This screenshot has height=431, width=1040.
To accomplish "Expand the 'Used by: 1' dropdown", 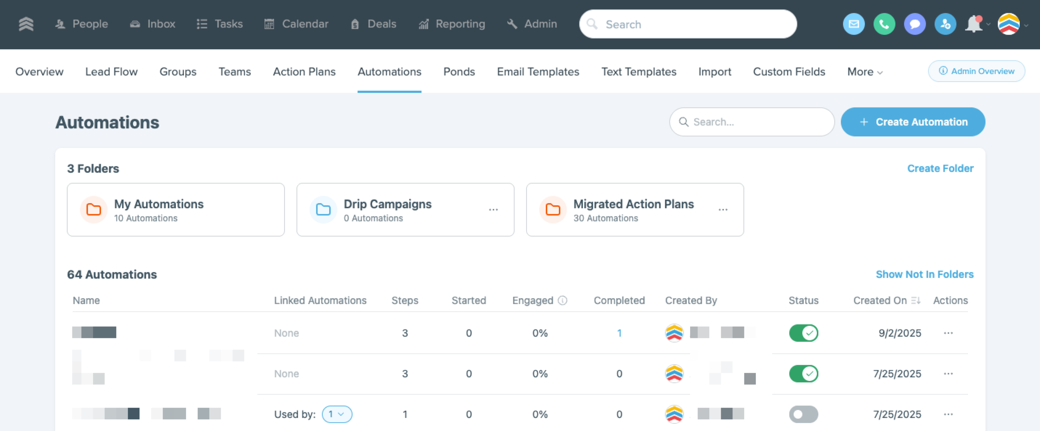I will click(337, 414).
